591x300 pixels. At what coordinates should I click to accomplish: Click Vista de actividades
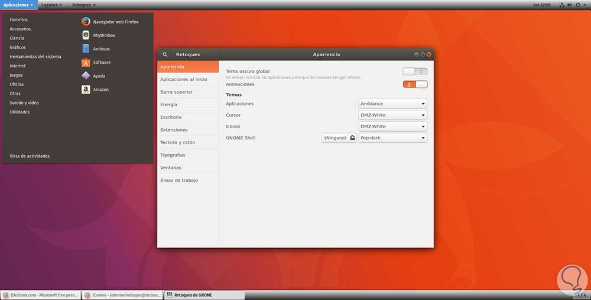click(x=30, y=156)
